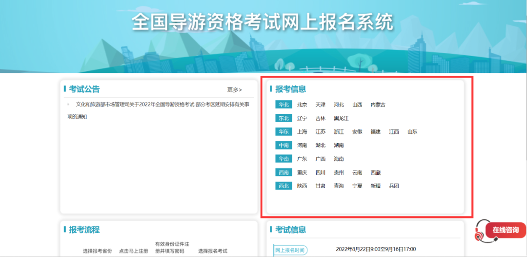Choose 吉林 province link
Image resolution: width=527 pixels, height=257 pixels.
[x=321, y=118]
